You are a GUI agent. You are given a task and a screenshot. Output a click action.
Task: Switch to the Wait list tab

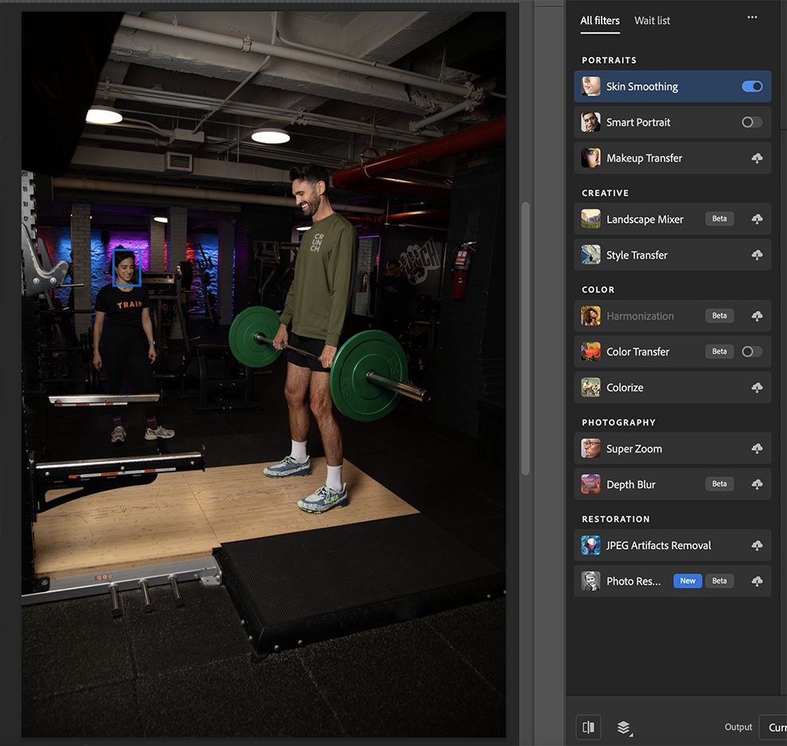click(652, 20)
